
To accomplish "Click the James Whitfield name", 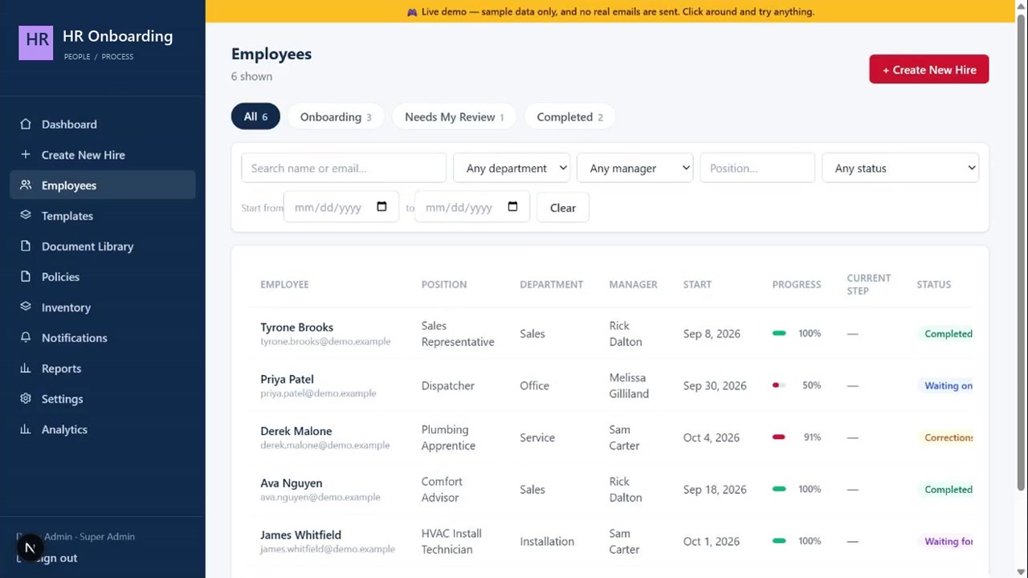I will click(x=300, y=535).
